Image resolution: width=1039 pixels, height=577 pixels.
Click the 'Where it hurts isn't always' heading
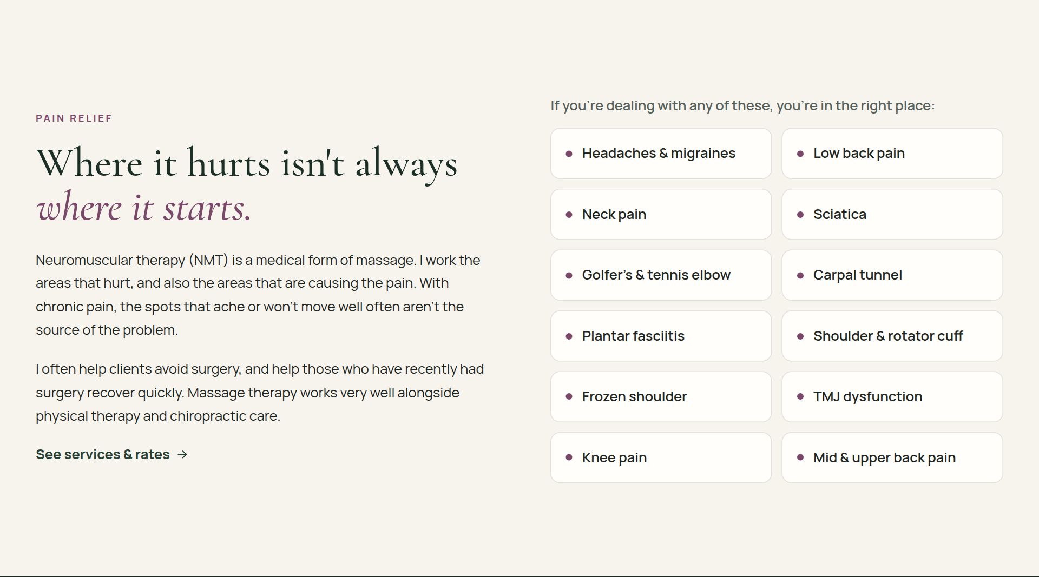(247, 163)
